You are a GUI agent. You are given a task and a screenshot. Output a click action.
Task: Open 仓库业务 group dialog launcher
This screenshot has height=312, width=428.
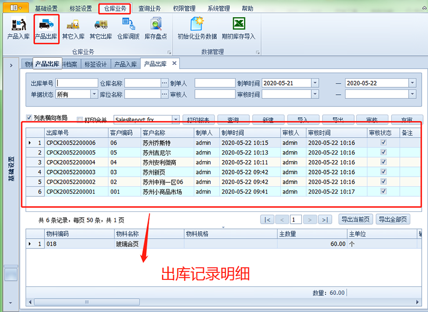click(x=169, y=52)
